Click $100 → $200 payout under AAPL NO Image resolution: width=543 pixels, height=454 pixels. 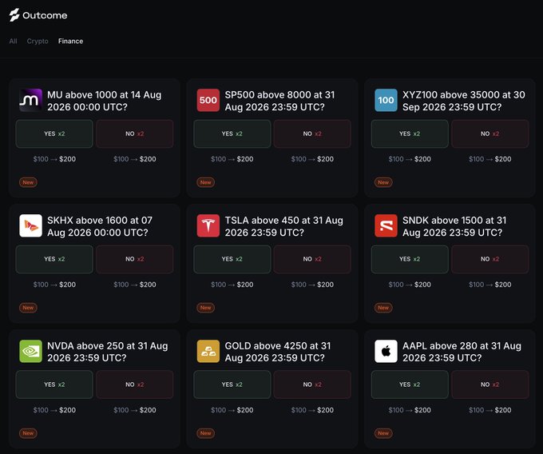490,410
